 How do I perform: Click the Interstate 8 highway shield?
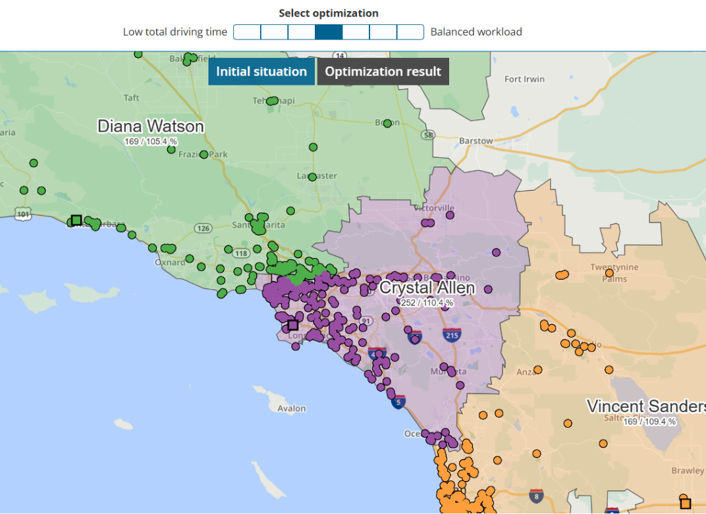(x=536, y=496)
